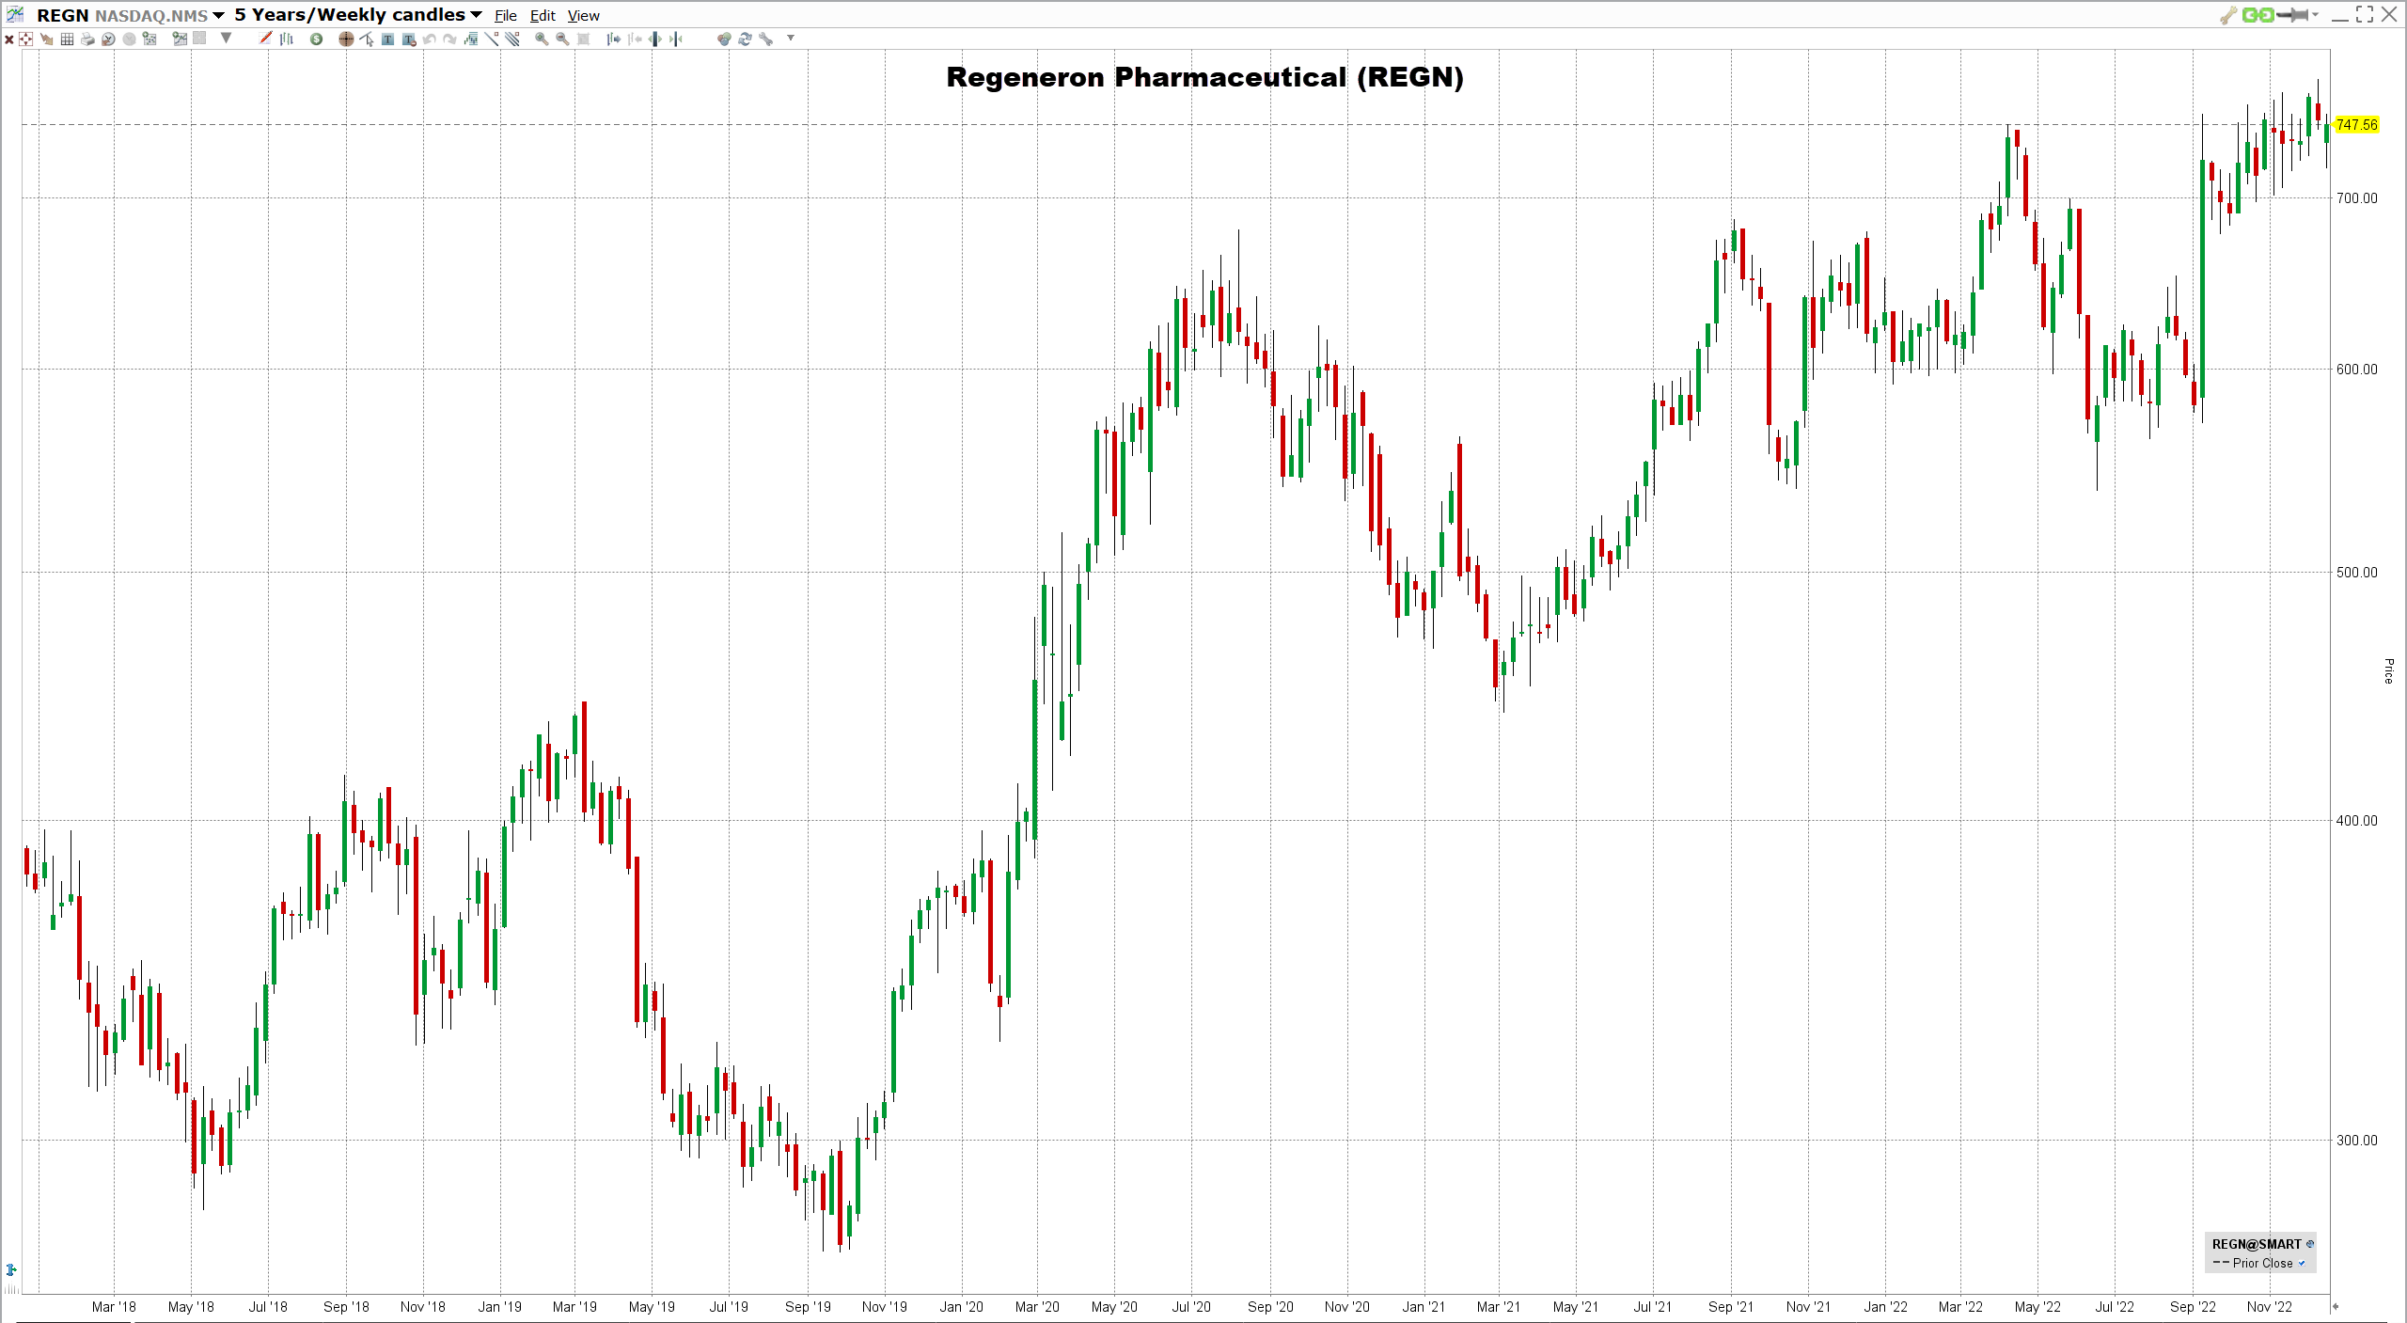Toggle the pushpin pin-window icon
2407x1323 pixels.
click(2292, 15)
